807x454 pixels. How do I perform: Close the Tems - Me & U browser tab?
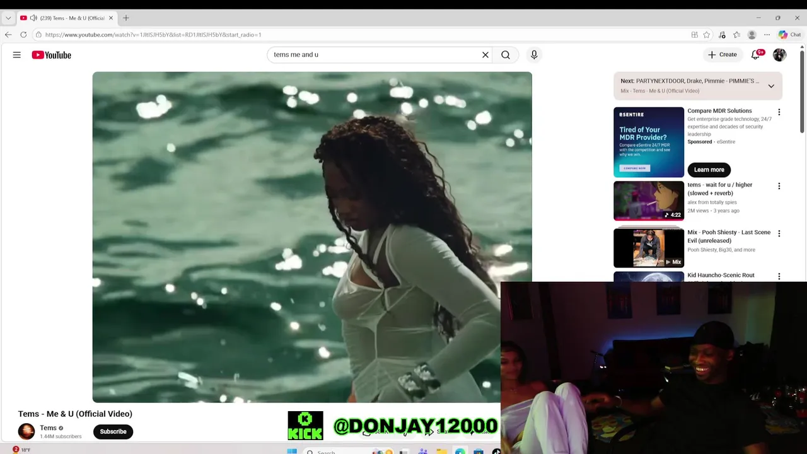click(111, 18)
